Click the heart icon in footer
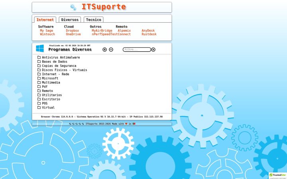This screenshot has height=179, width=287. pyautogui.click(x=126, y=124)
